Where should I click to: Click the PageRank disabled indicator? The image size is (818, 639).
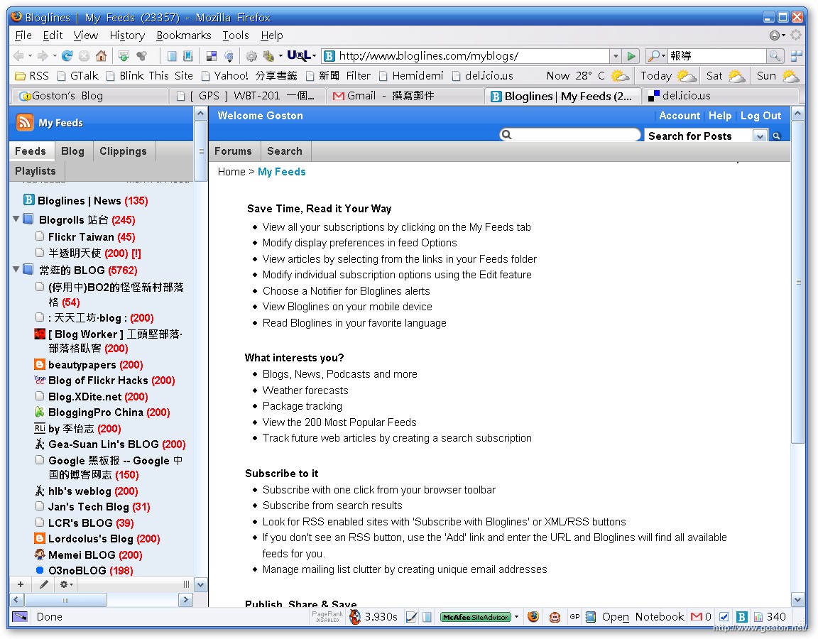click(327, 616)
